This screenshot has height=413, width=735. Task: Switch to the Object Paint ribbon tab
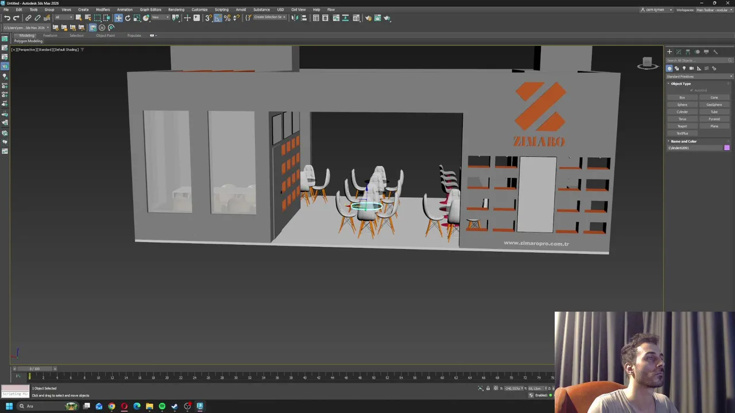pyautogui.click(x=105, y=36)
